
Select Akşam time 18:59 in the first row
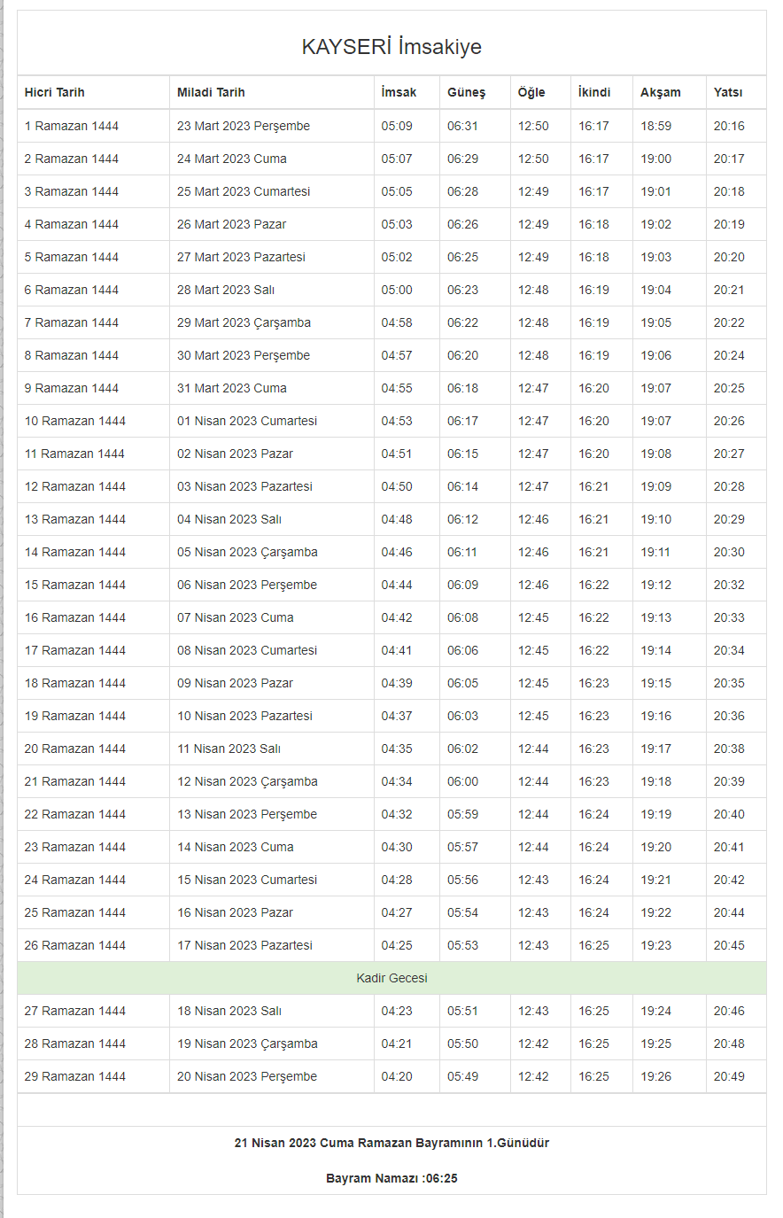coord(656,126)
